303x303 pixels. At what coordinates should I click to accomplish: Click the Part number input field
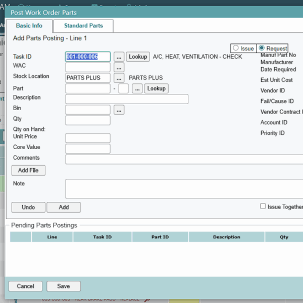[88, 88]
